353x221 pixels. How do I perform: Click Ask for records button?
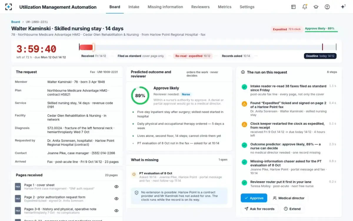[259, 209]
